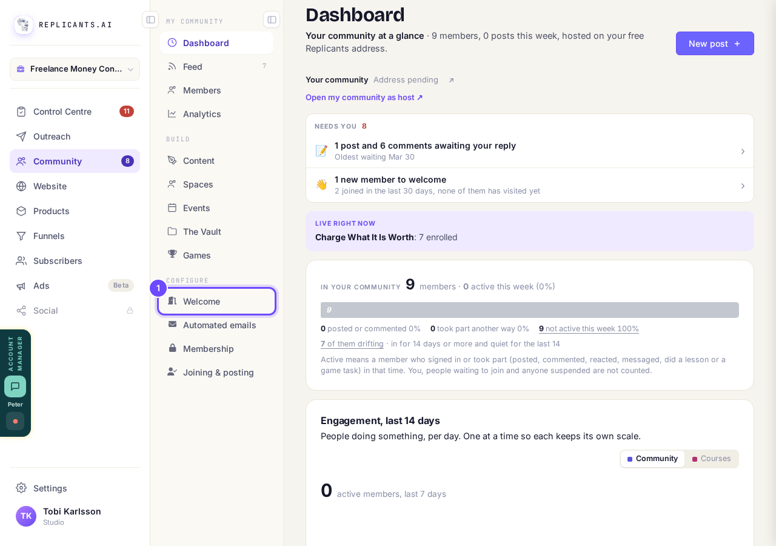776x546 pixels.
Task: Click the Membership padlock icon
Action: point(172,348)
